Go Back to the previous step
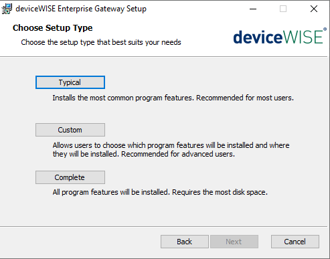The width and height of the screenshot is (330, 259). tap(185, 242)
